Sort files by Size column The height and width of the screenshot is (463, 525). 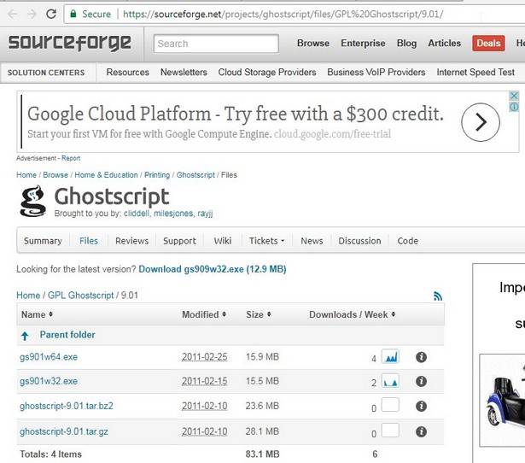[259, 314]
